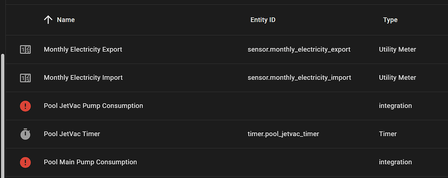Click the Pool Main Pump Consumption error icon

click(x=25, y=162)
